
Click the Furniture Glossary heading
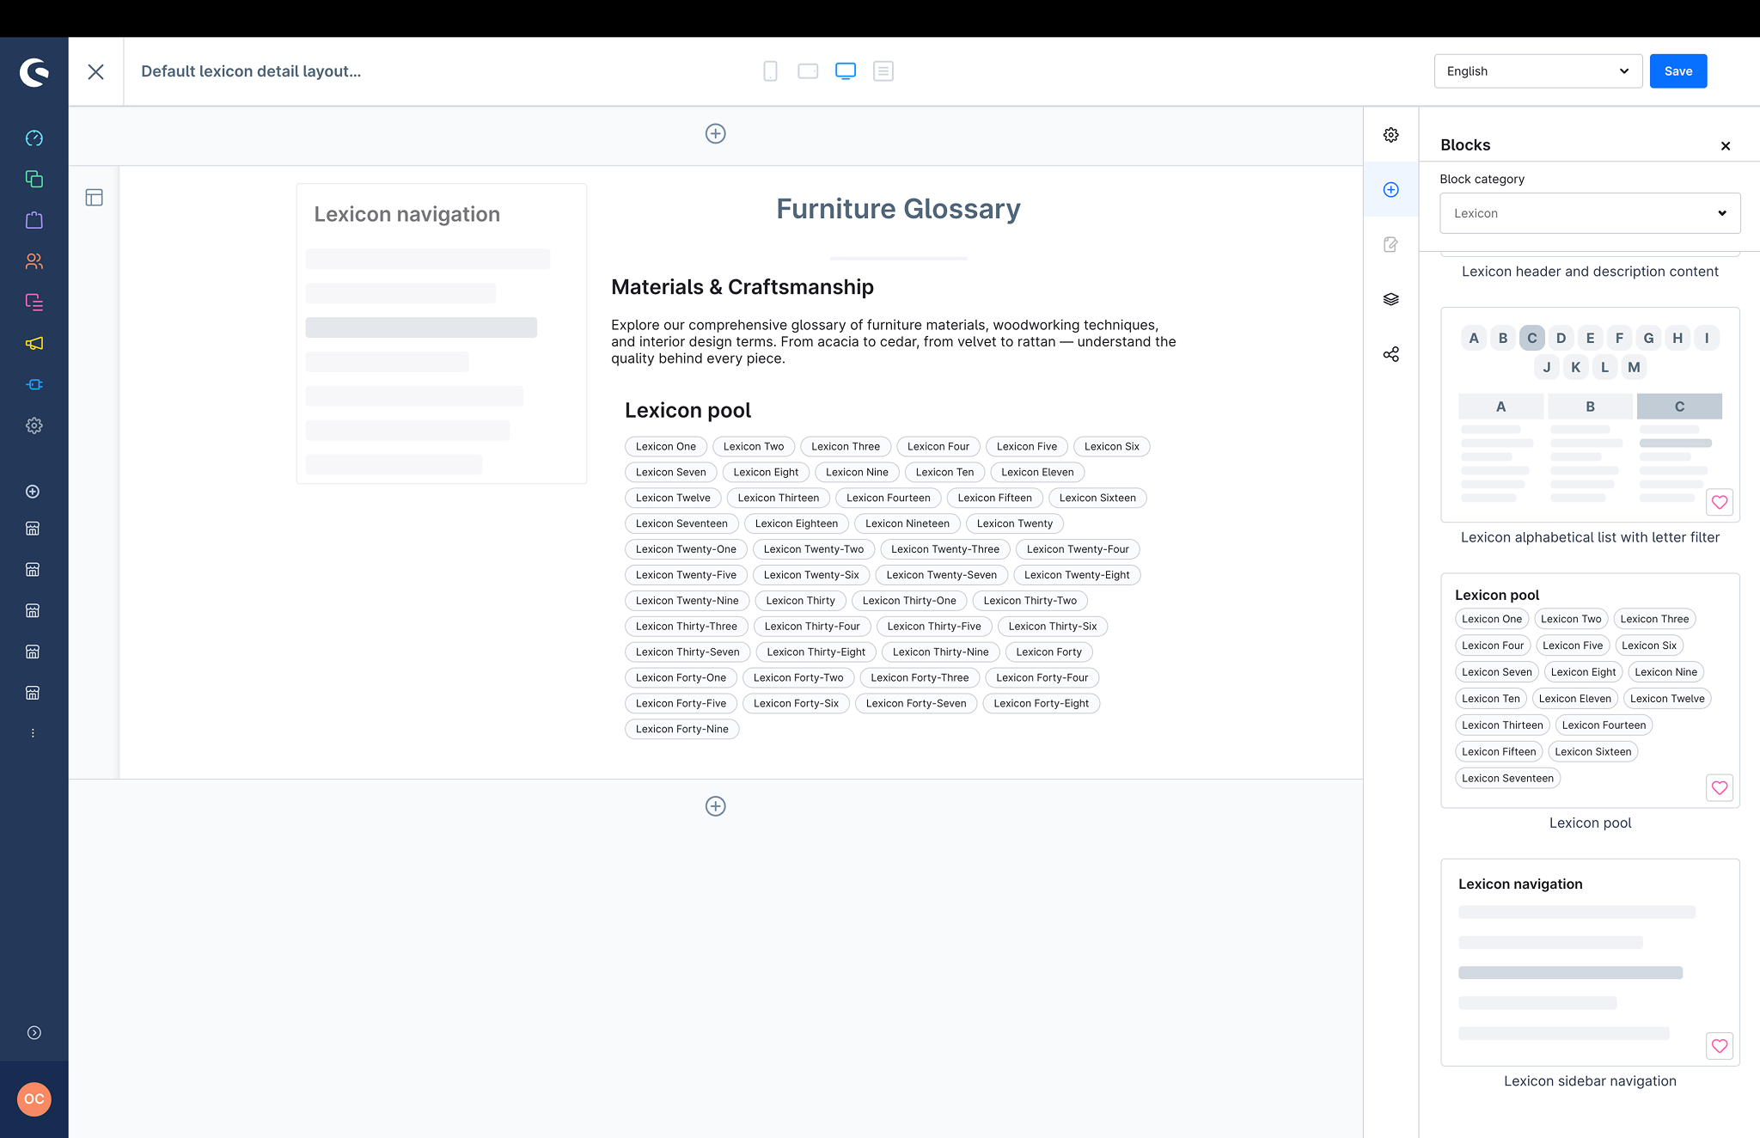coord(898,209)
